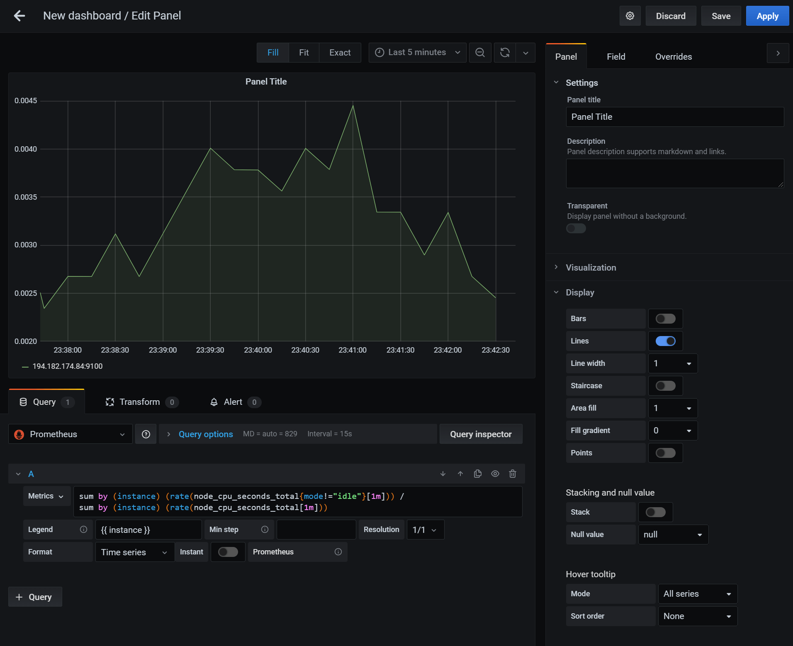Refresh the dashboard panel

[x=505, y=53]
